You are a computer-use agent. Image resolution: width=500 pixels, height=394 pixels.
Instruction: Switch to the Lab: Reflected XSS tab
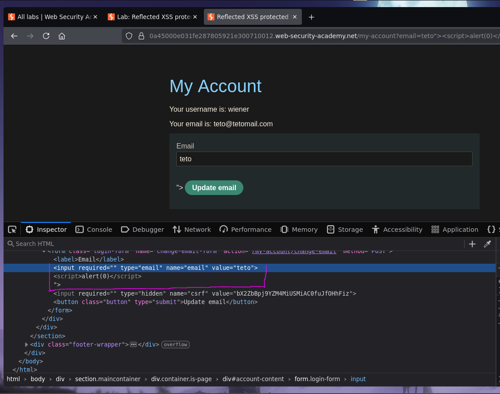pos(153,17)
